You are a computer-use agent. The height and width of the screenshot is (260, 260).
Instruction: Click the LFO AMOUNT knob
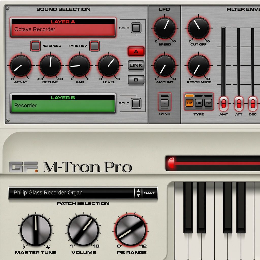(x=165, y=66)
